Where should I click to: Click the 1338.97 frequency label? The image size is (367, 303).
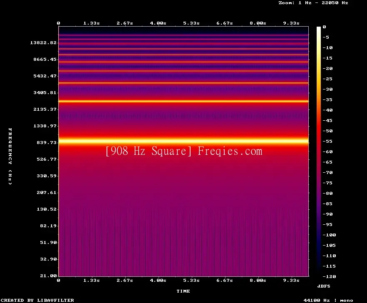click(45, 126)
